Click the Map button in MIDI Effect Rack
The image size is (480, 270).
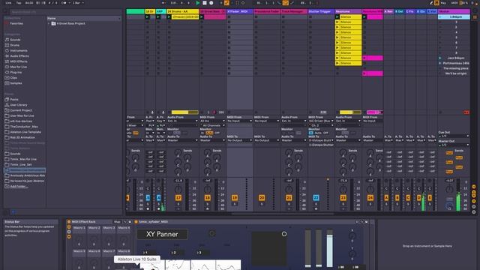click(117, 222)
